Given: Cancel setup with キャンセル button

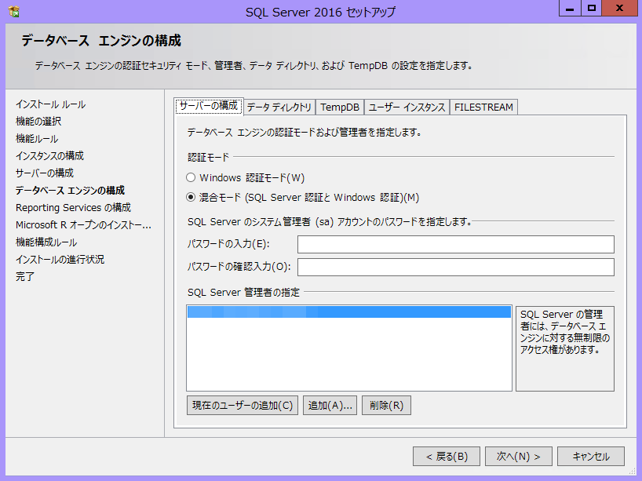Looking at the screenshot, I should click(591, 456).
